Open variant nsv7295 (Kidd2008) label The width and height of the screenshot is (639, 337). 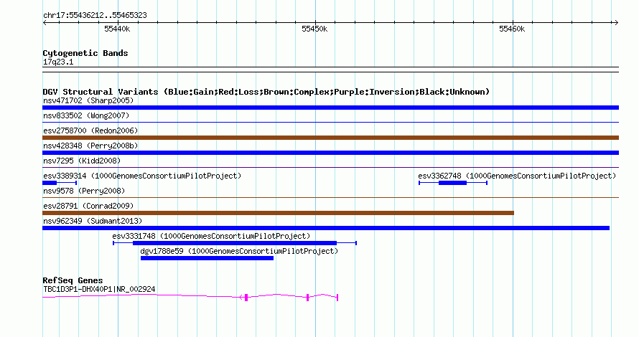pyautogui.click(x=82, y=161)
